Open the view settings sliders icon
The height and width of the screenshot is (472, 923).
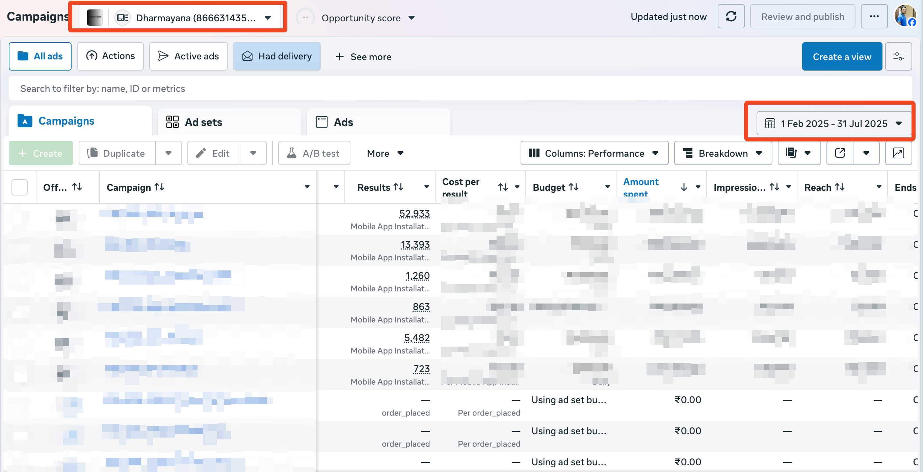tap(898, 57)
